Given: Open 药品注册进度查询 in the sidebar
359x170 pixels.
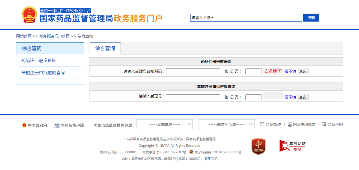Looking at the screenshot, I should coord(39,60).
